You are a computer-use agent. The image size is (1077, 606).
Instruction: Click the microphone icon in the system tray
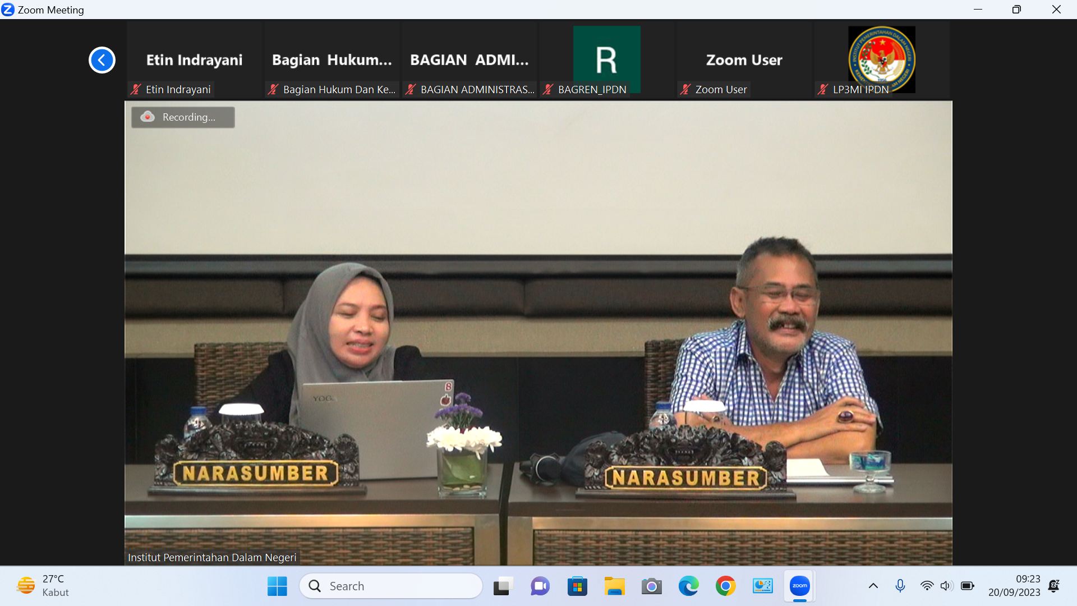tap(900, 586)
